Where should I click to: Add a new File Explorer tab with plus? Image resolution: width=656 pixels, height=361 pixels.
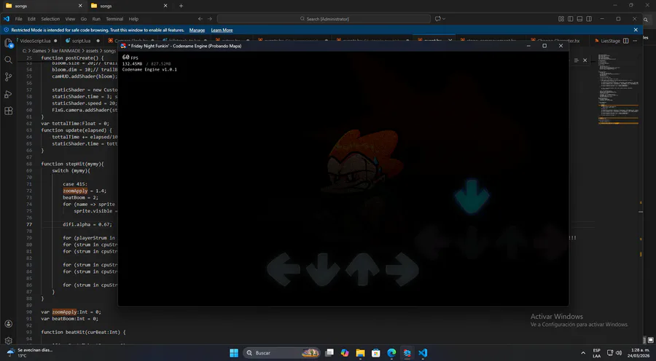click(x=181, y=6)
